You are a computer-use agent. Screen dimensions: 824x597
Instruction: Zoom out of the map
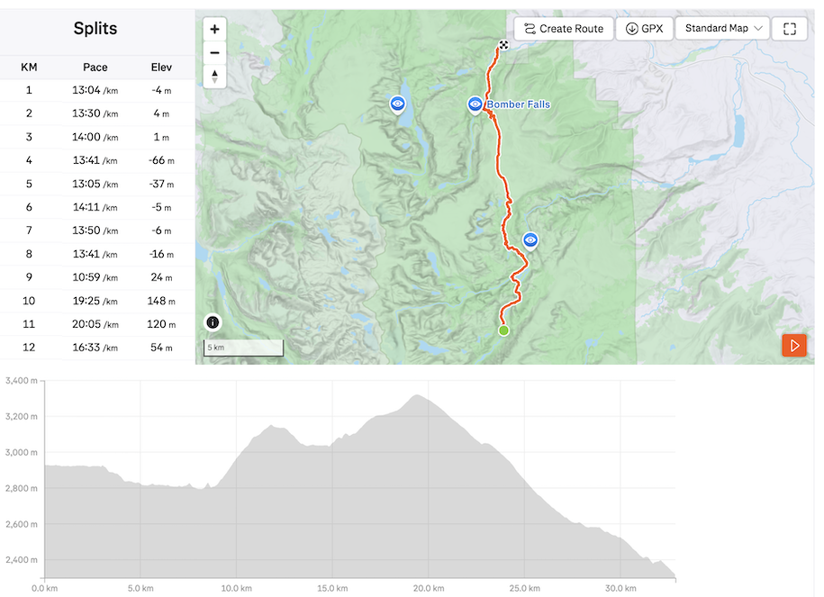click(x=214, y=52)
